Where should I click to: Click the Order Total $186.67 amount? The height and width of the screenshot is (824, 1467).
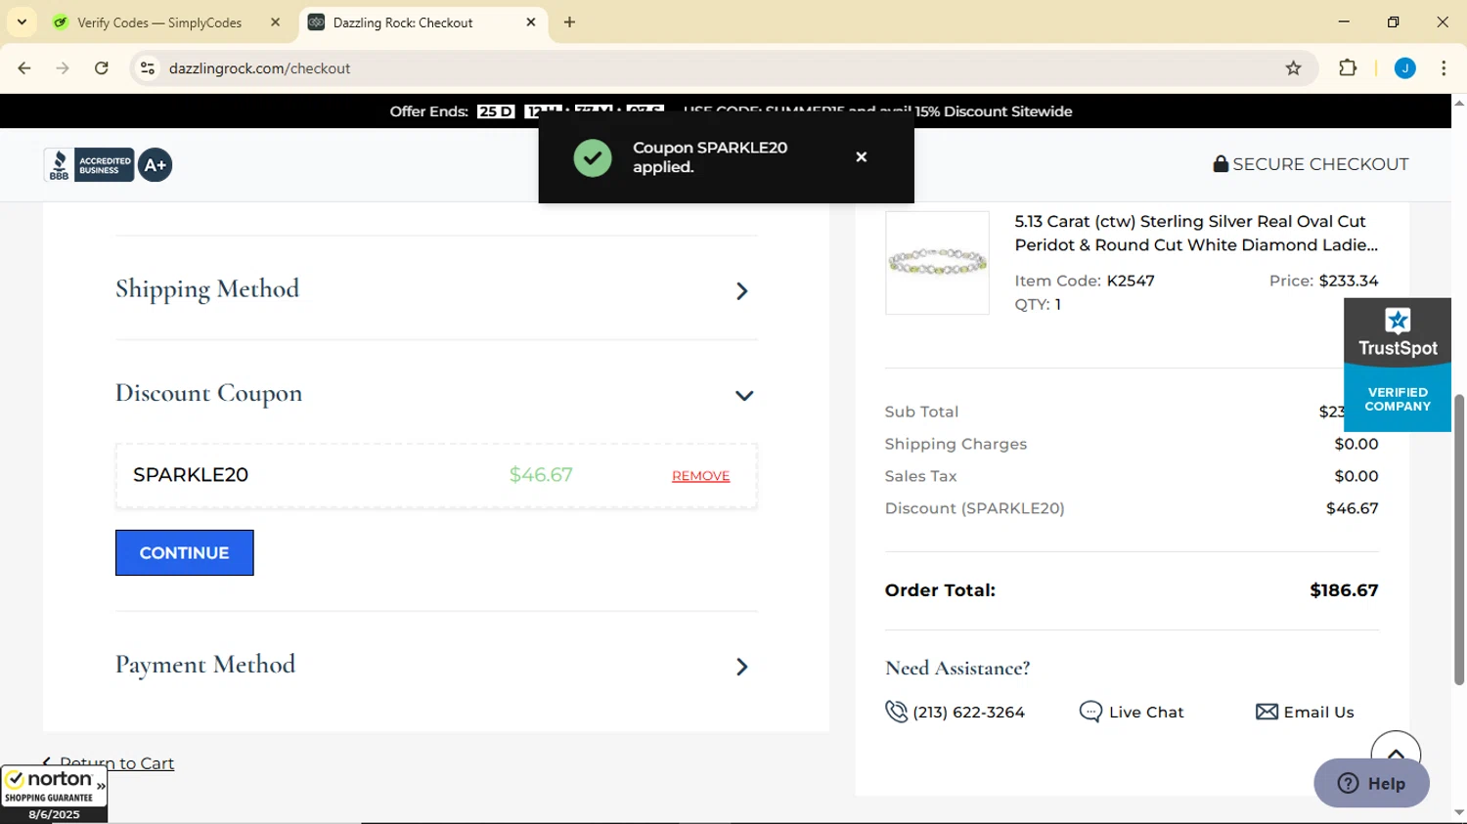[1344, 590]
